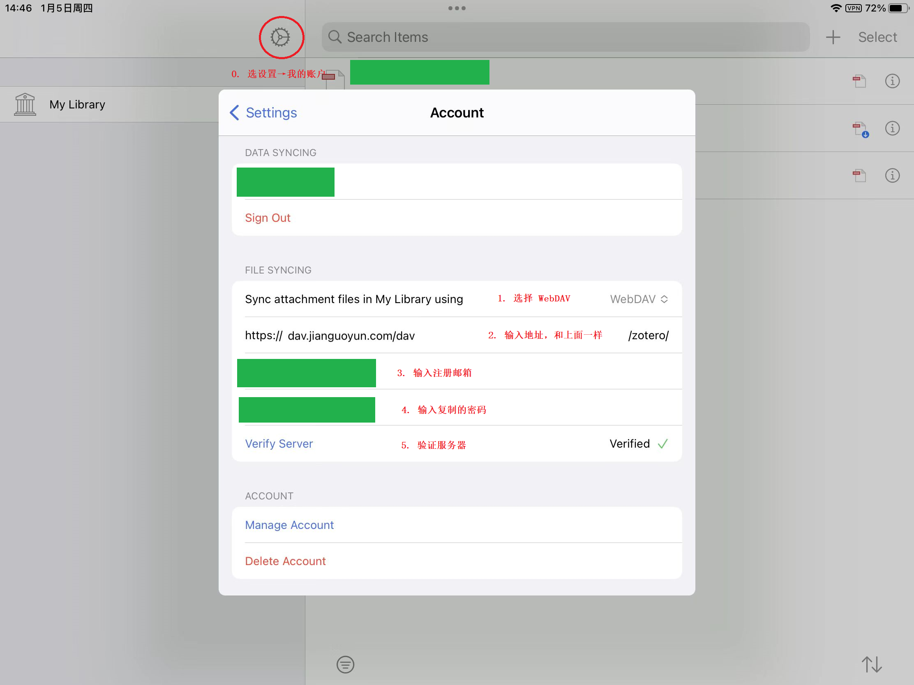The height and width of the screenshot is (685, 914).
Task: Click the Search Items input field
Action: [x=565, y=37]
